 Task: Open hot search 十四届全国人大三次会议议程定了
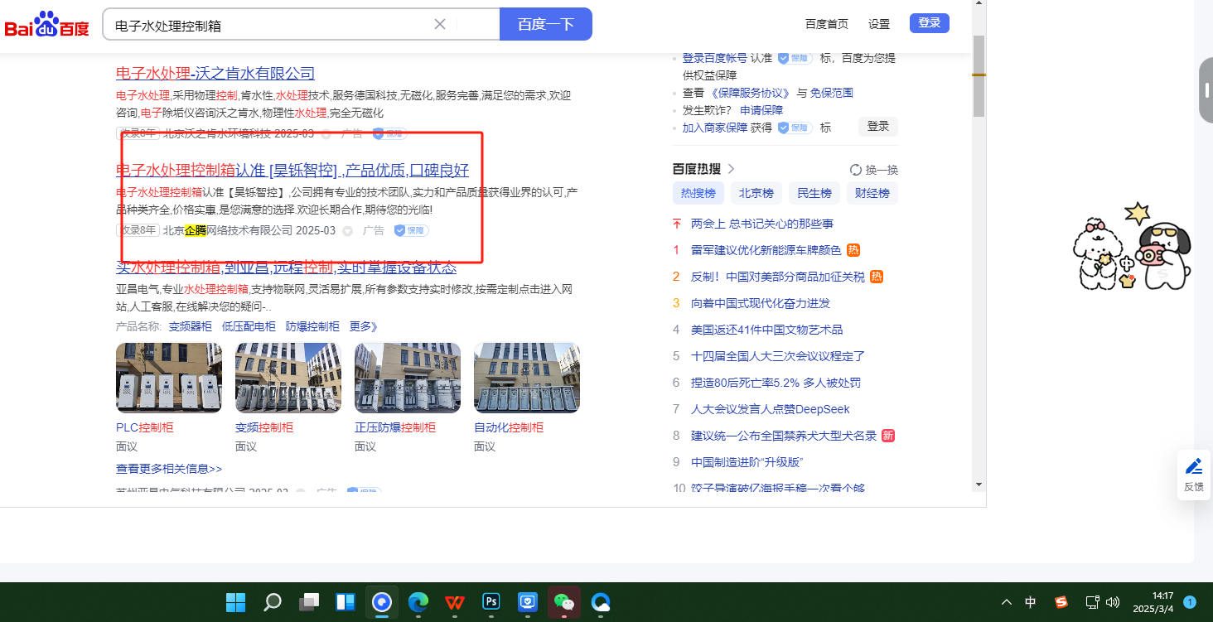coord(778,356)
